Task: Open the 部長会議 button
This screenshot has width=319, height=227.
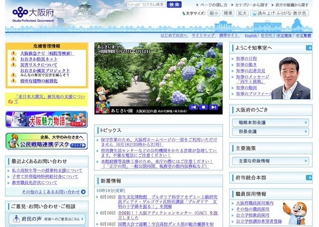Action: coord(270,131)
